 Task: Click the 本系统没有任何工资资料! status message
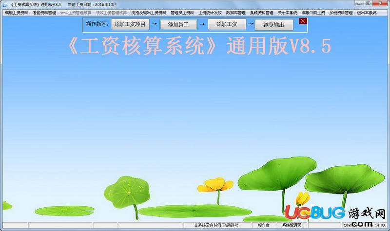pos(216,225)
